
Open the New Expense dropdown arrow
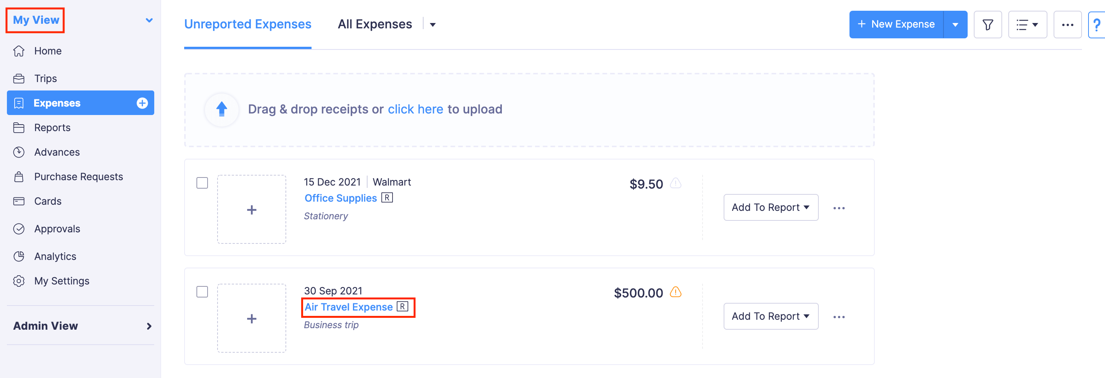pyautogui.click(x=955, y=25)
